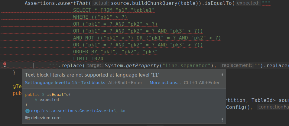Click the class icon beside org.fest.assertions.GenericAssert
Screen dimensions: 289x126
[28, 111]
